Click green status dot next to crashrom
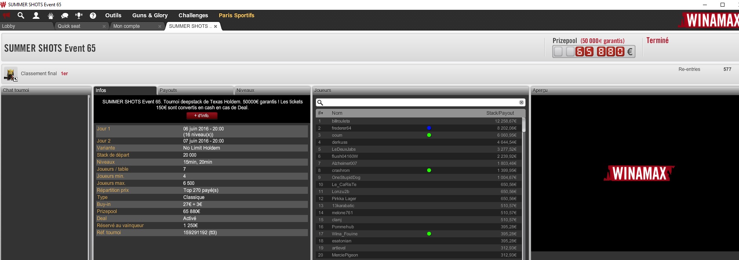The width and height of the screenshot is (739, 260). [x=429, y=170]
